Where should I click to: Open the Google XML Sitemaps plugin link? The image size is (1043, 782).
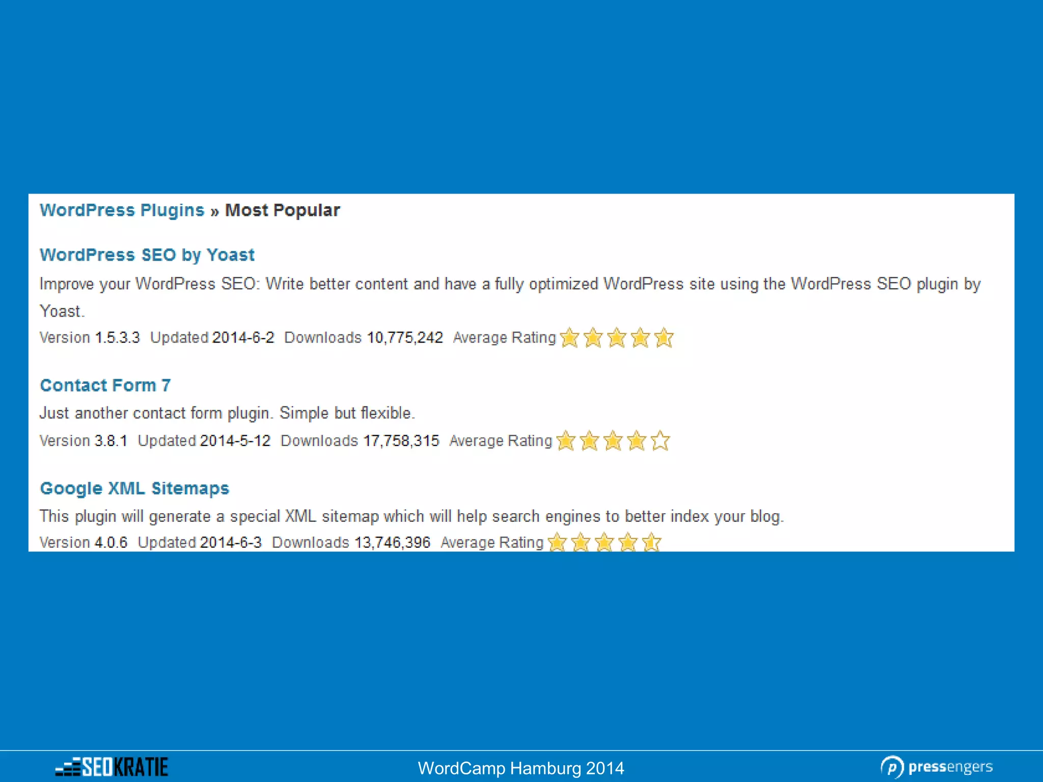(134, 488)
